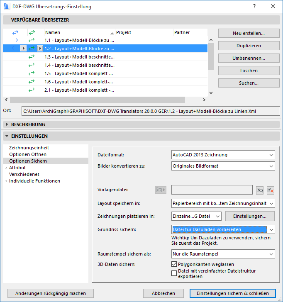Select Individuelle Funktionen settings page

(x=35, y=181)
